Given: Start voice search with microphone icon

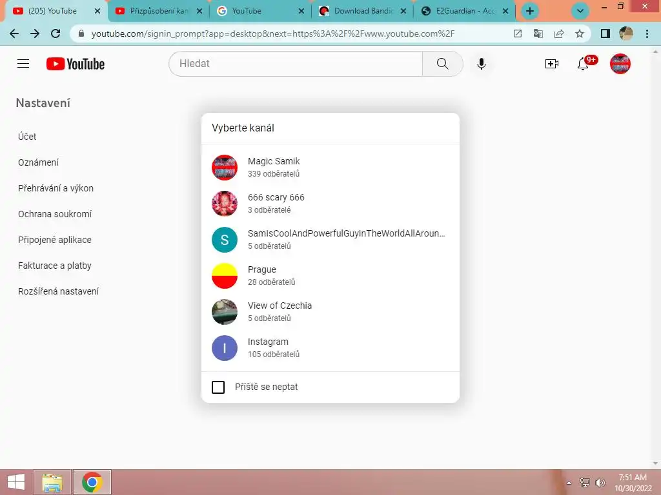Looking at the screenshot, I should 481,64.
